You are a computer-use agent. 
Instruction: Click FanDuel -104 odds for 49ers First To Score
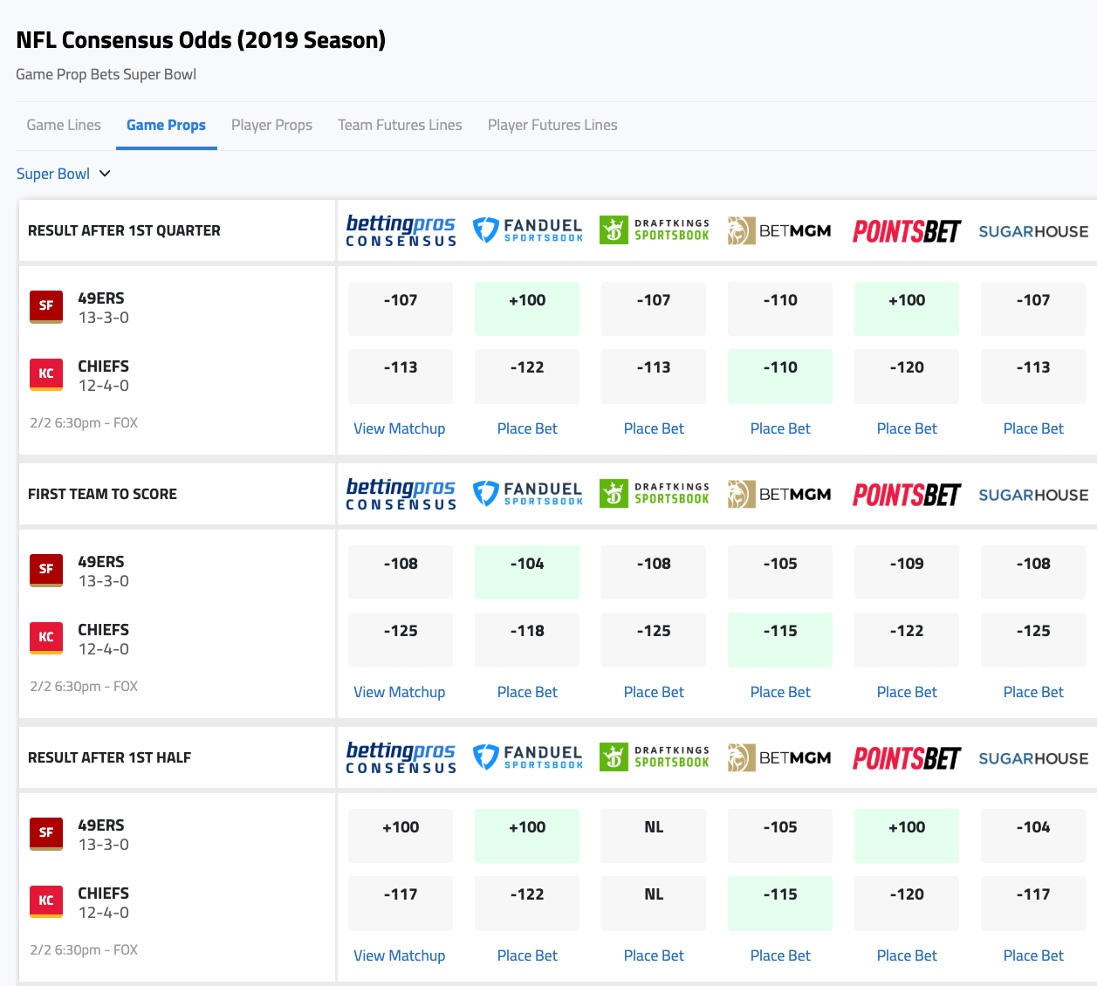click(527, 572)
